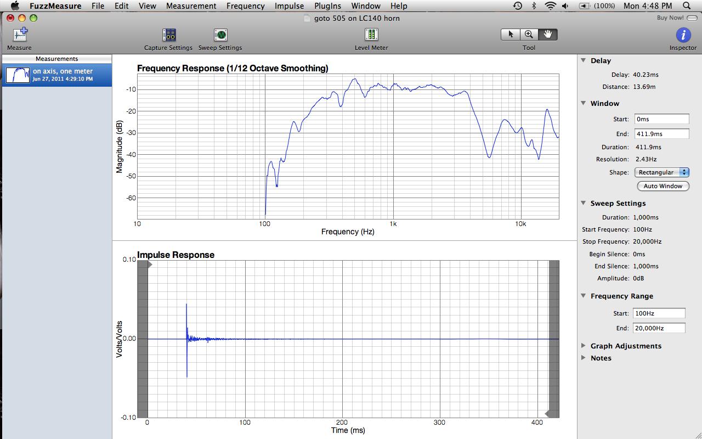Click the Bluetooth menu bar icon
The image size is (702, 439).
click(x=534, y=5)
